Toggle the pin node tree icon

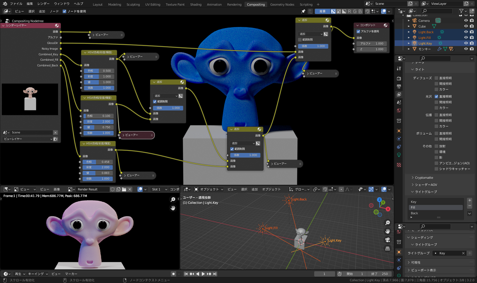click(303, 11)
